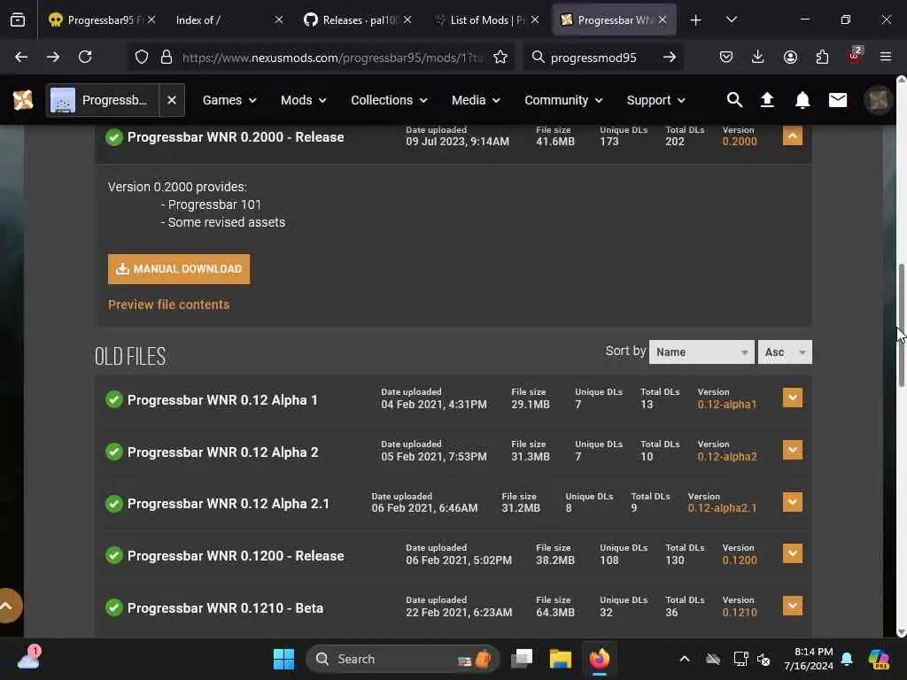Click the Windows taskbar Search box

[x=402, y=659]
